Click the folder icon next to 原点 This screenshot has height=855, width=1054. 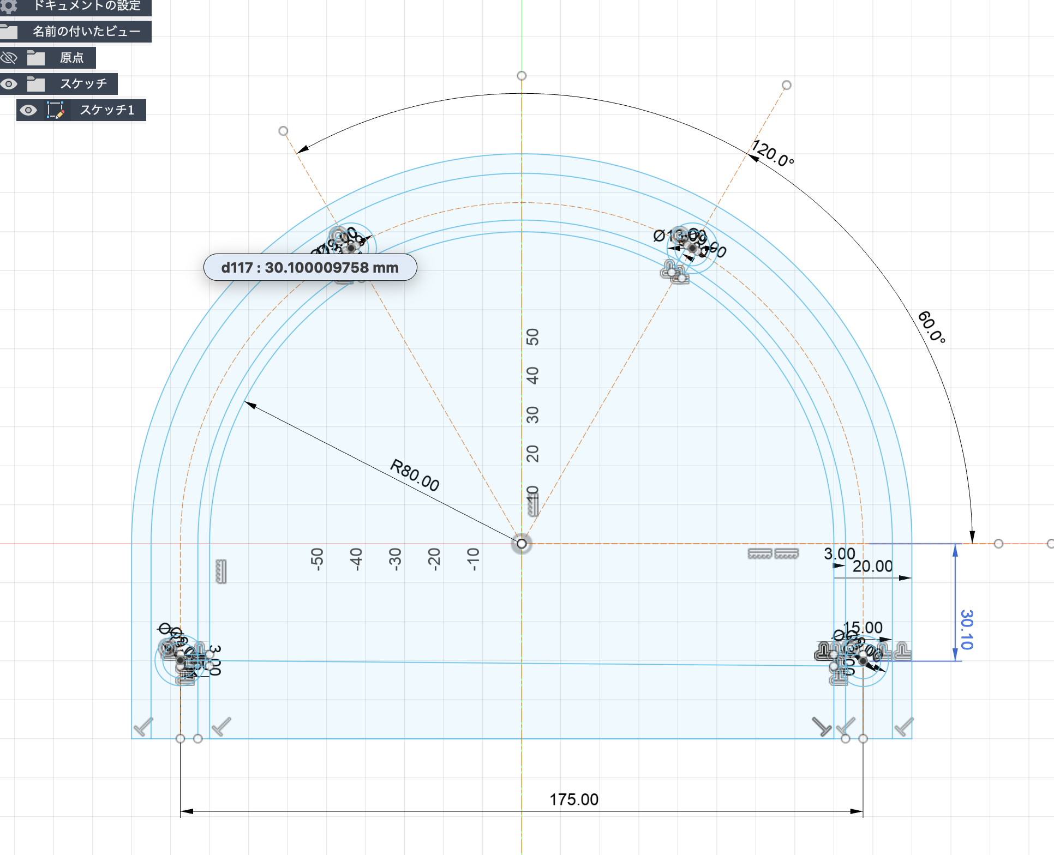click(x=36, y=58)
